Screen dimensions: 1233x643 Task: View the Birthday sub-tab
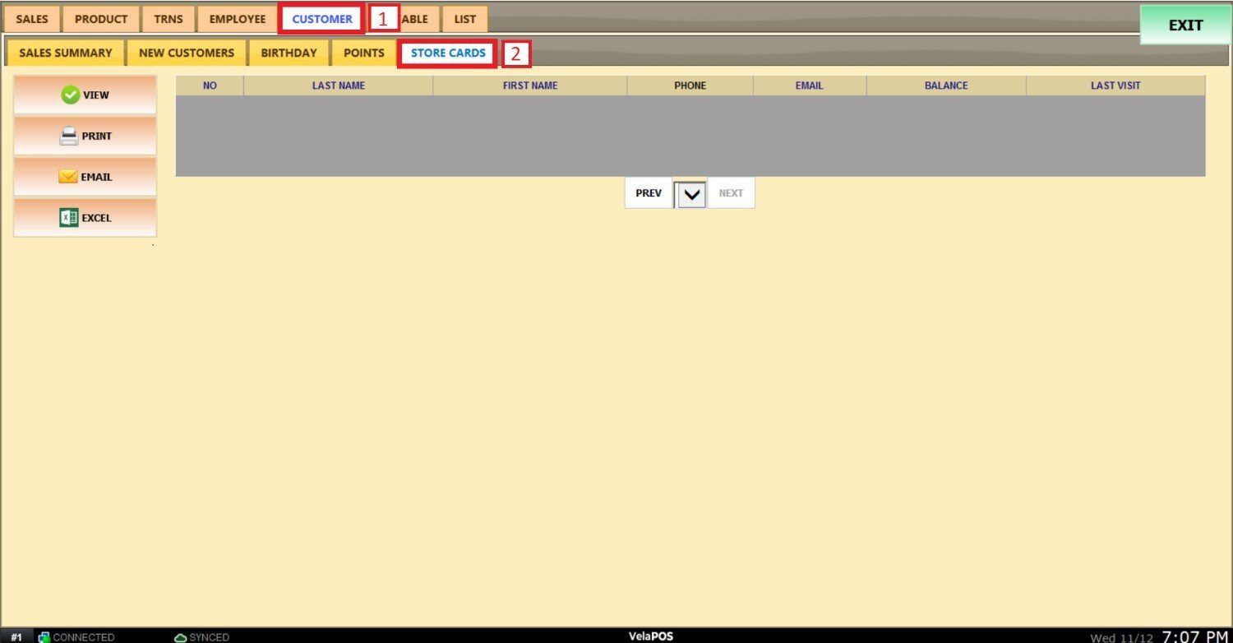tap(289, 53)
